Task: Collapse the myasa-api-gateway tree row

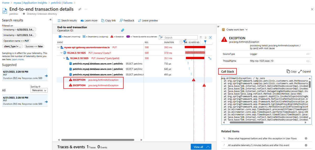Action: 58,48
